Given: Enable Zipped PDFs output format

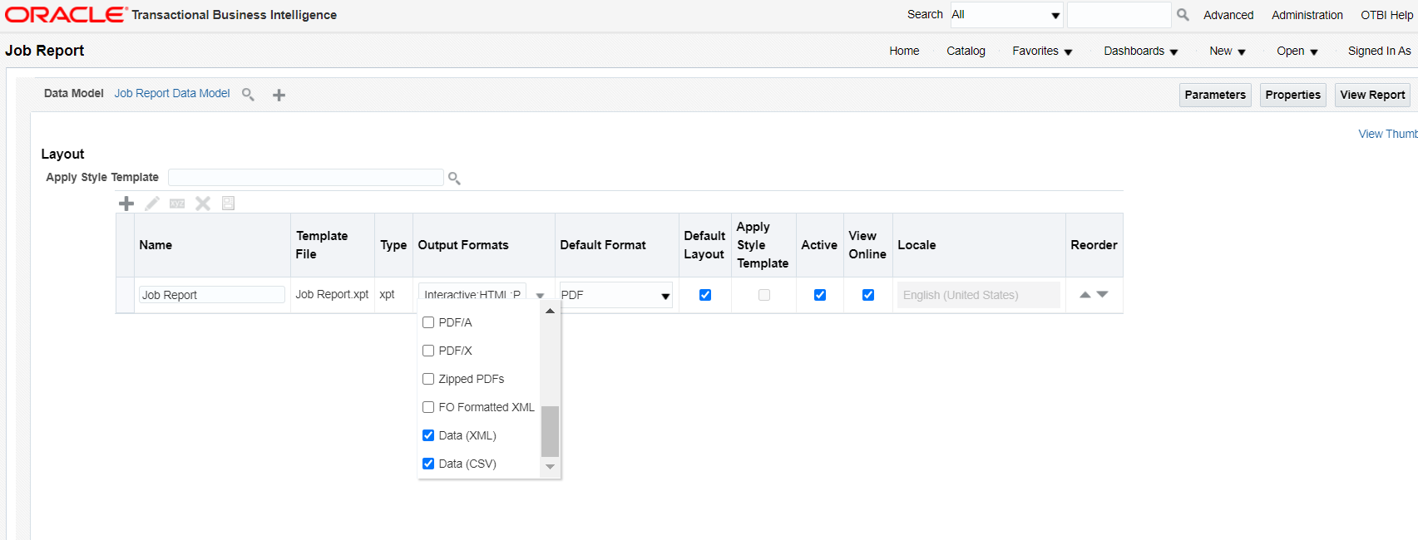Looking at the screenshot, I should [x=428, y=379].
